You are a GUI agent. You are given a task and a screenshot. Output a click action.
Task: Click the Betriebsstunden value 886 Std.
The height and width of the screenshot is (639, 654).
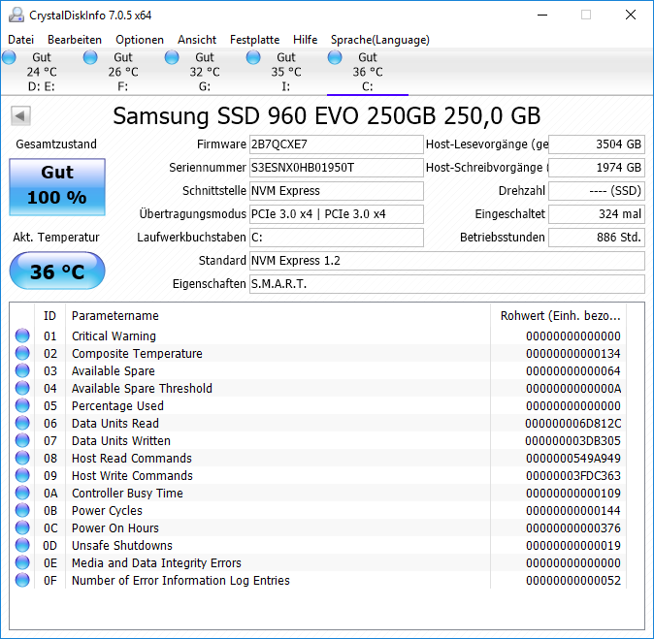click(597, 238)
